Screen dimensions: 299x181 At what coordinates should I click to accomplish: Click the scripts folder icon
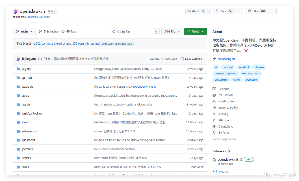click(x=18, y=158)
